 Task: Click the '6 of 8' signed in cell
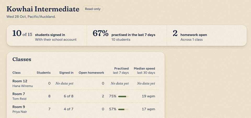coord(69,96)
